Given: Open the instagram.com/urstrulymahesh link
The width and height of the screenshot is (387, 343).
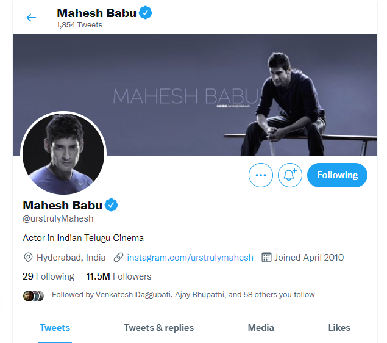Looking at the screenshot, I should click(190, 258).
